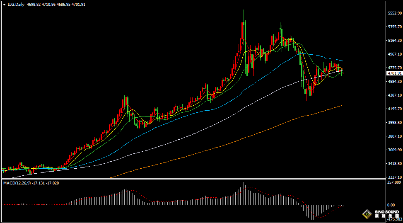Click the Sino Sound diamond logo icon
The image size is (403, 223).
coord(367,214)
